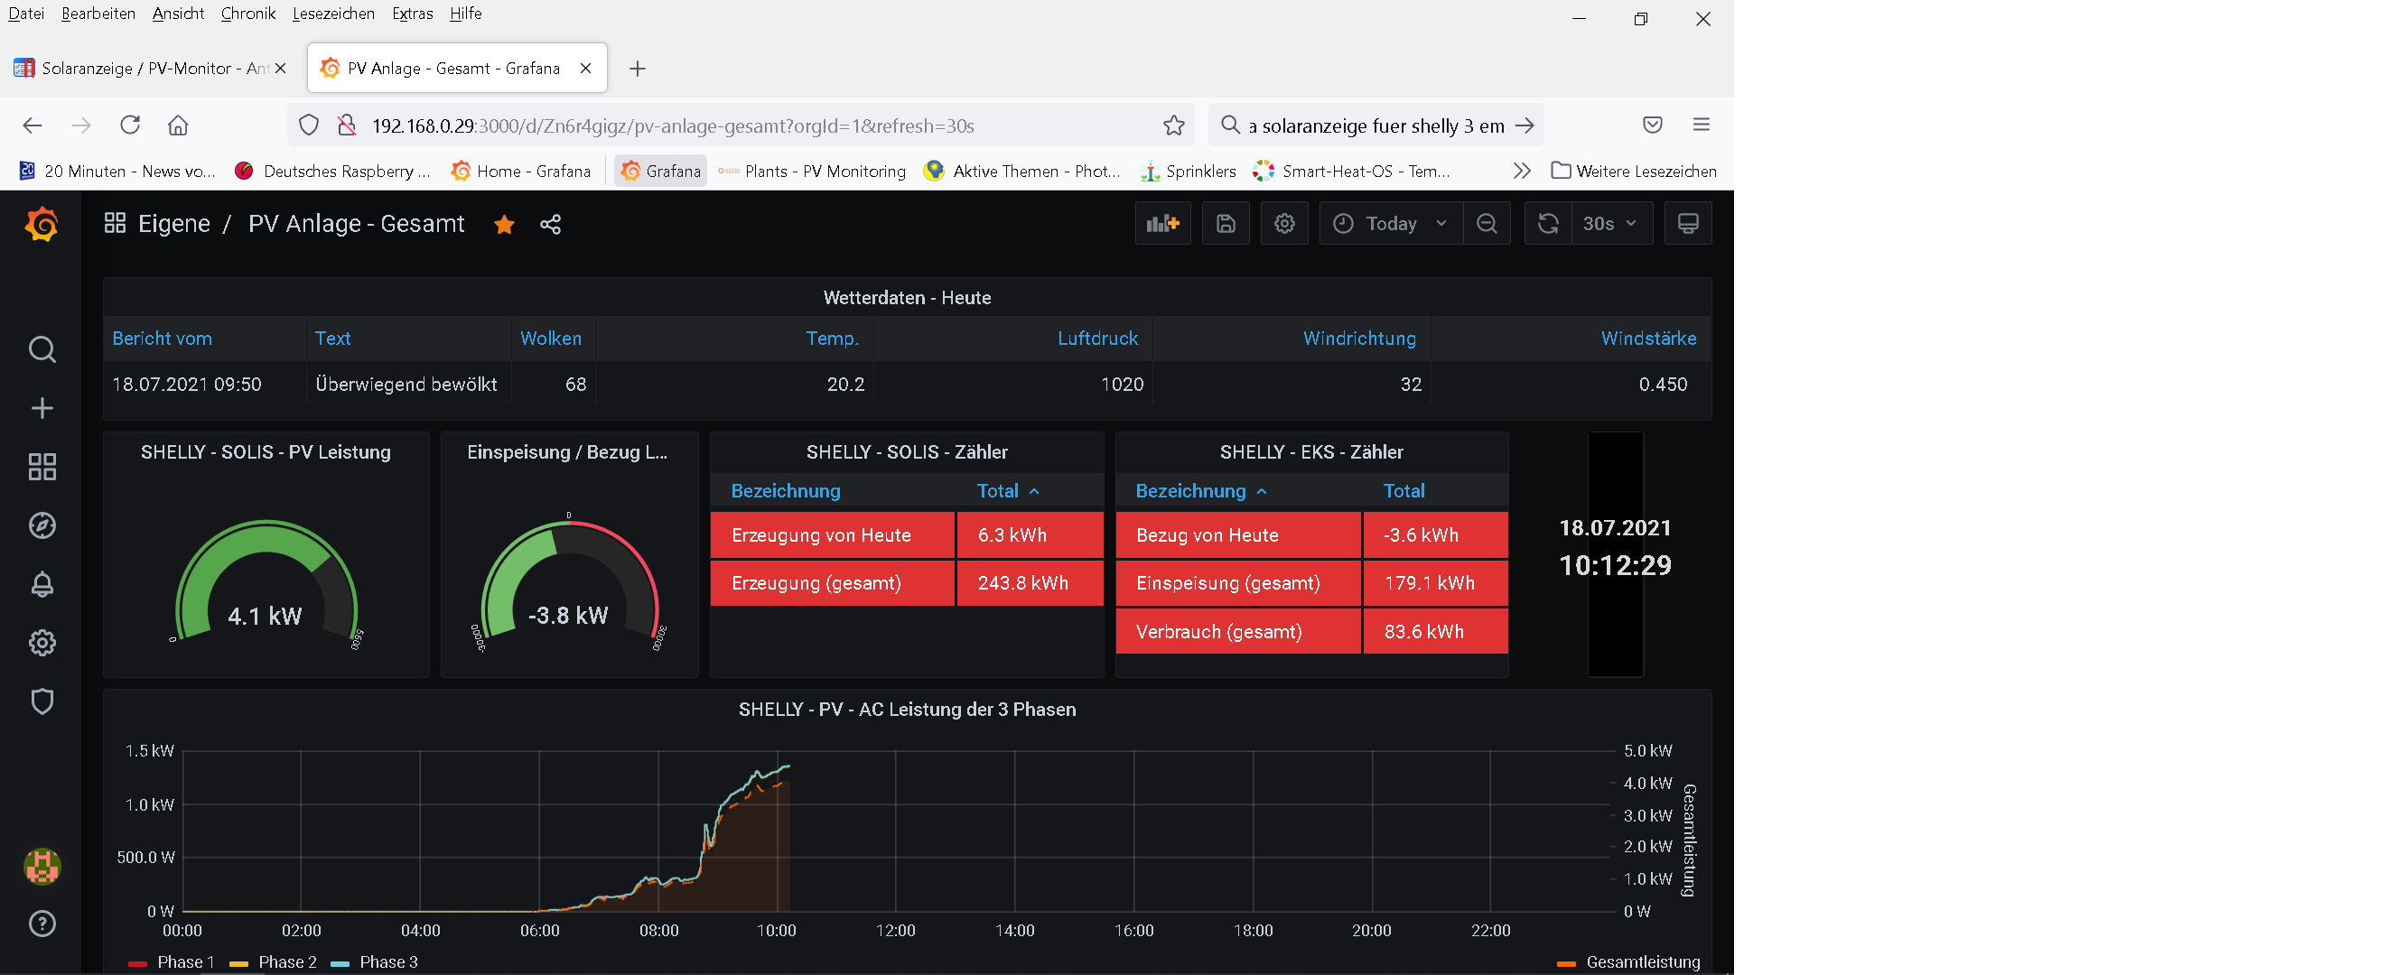Open Server Admin shield icon in sidebar
The height and width of the screenshot is (975, 2406).
pos(42,701)
